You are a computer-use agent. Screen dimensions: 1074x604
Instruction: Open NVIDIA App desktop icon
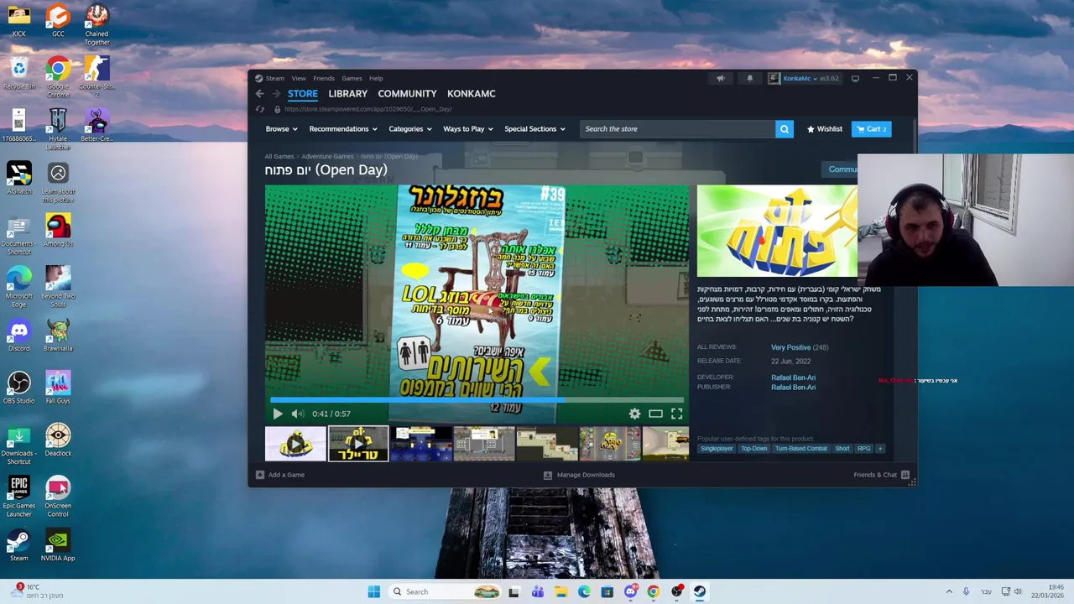[x=58, y=544]
